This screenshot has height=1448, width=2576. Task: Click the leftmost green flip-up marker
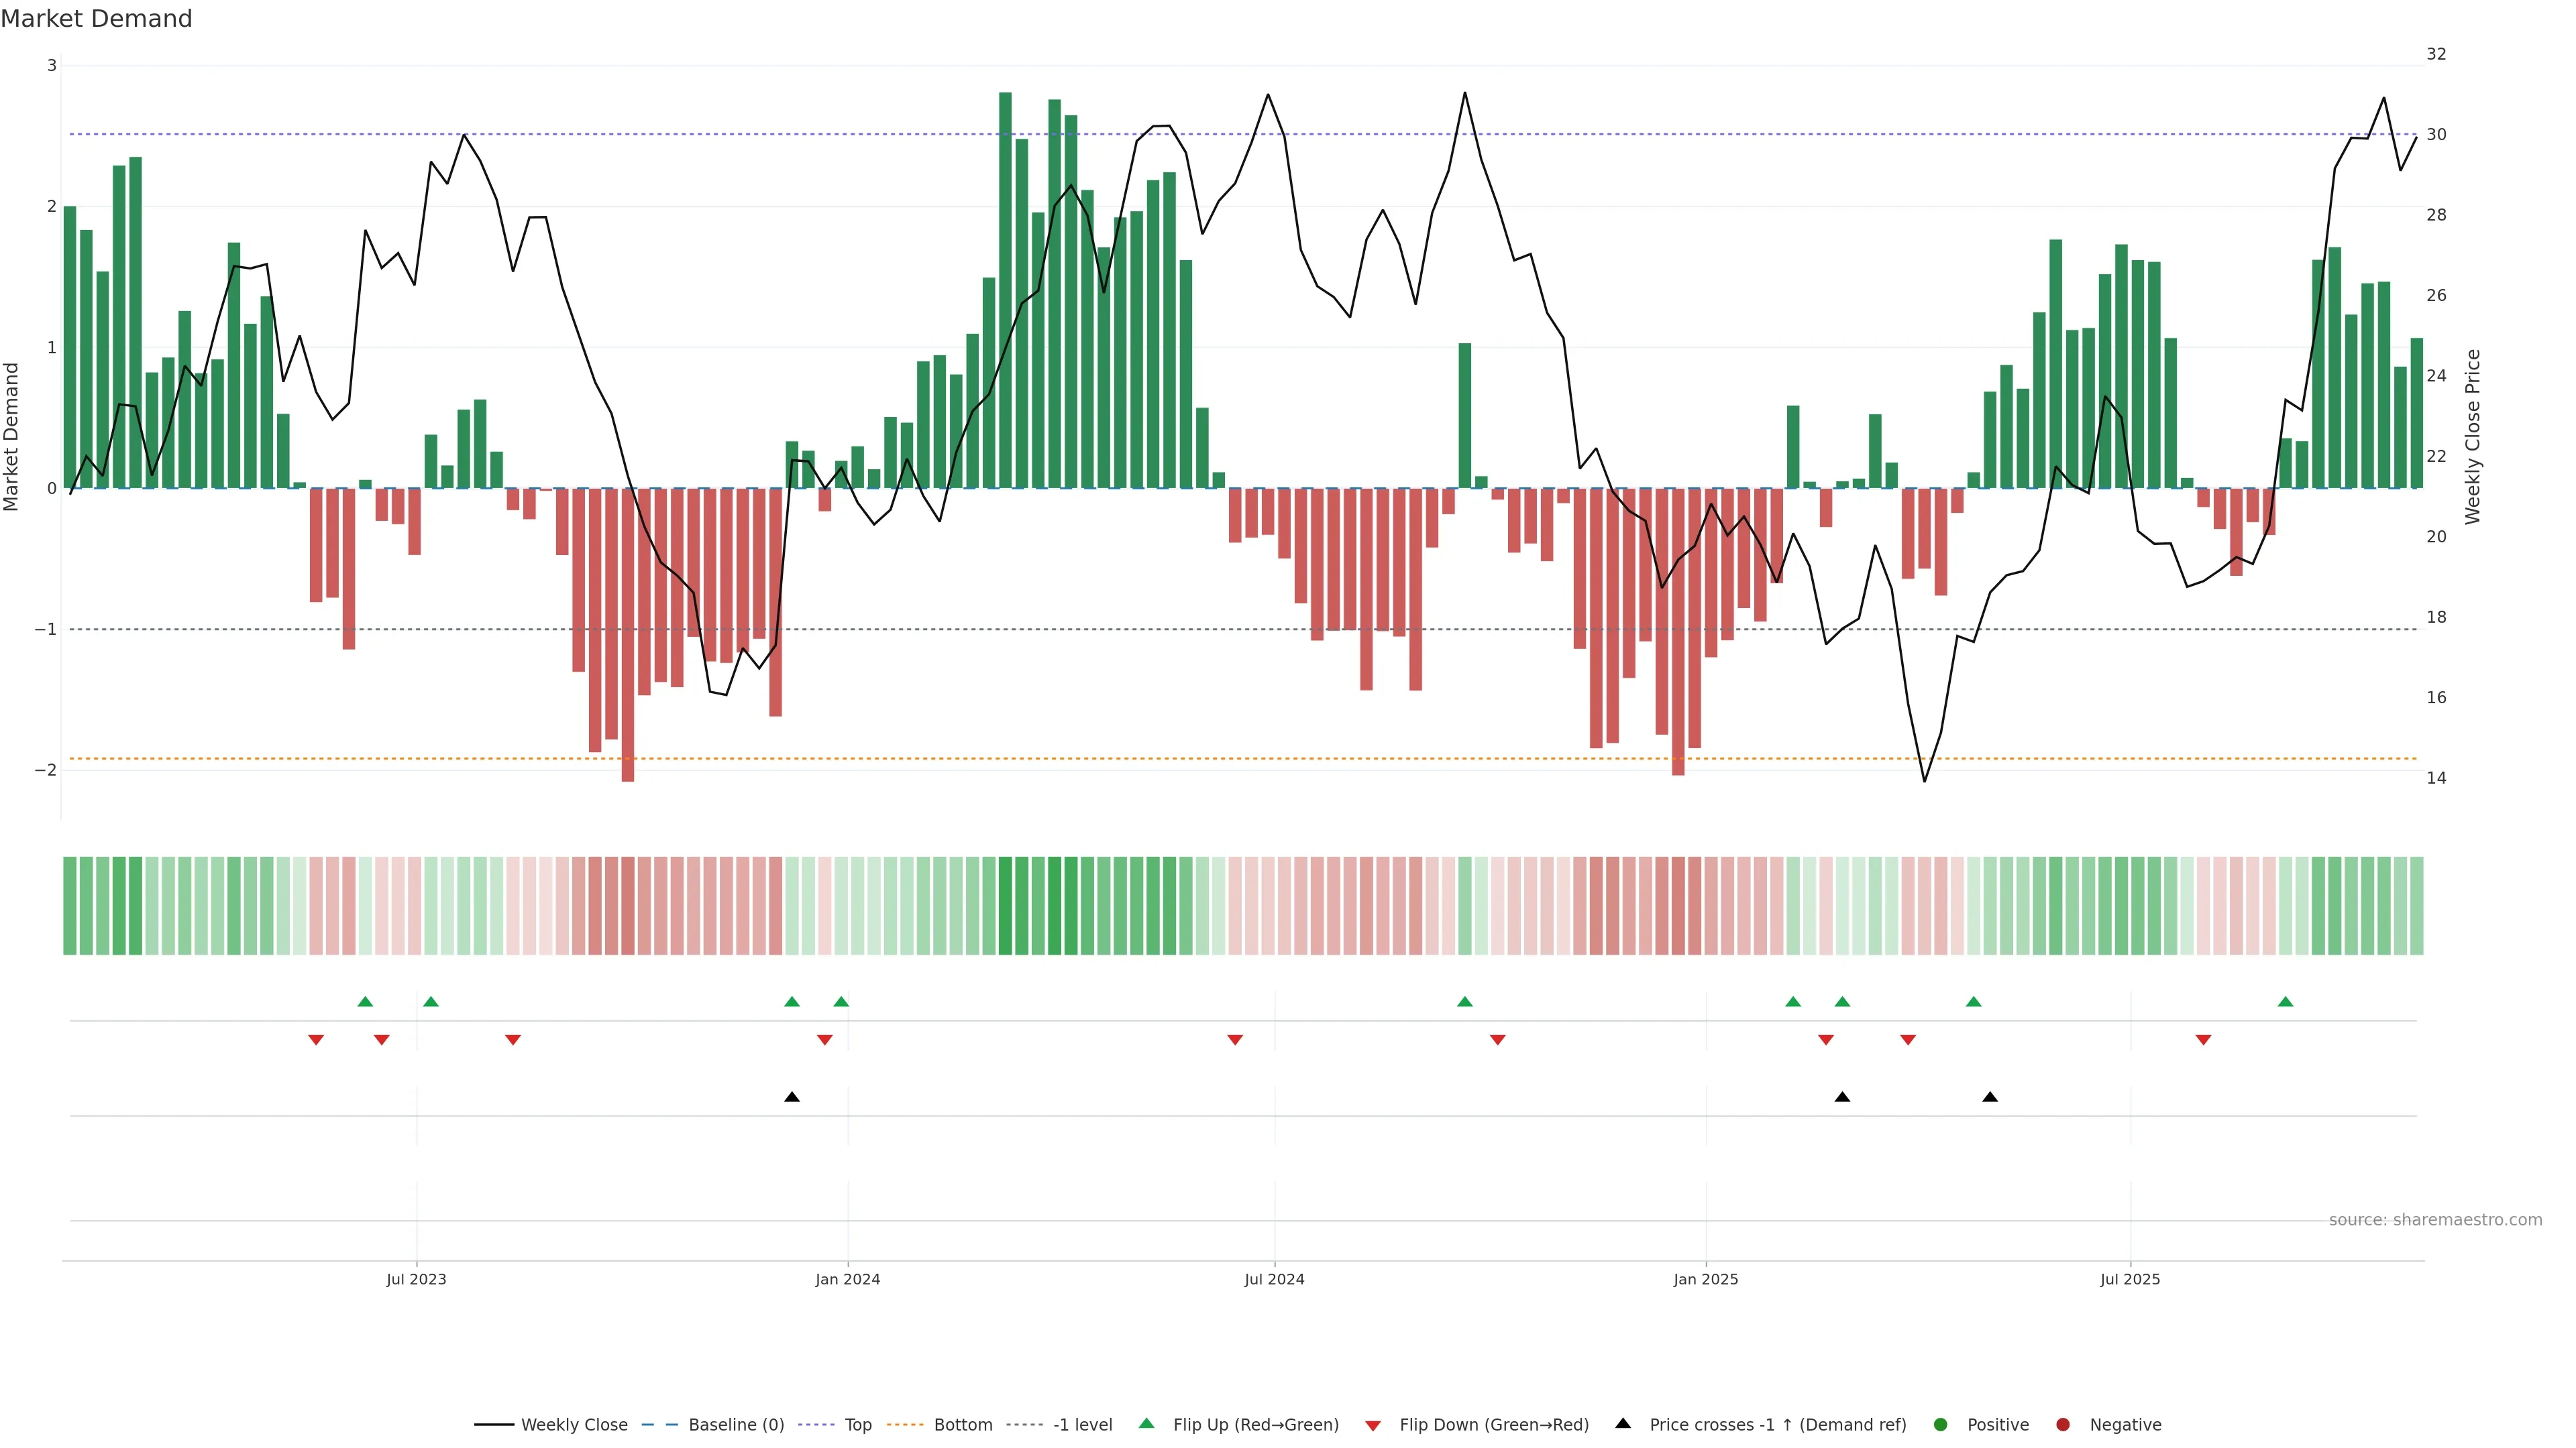tap(365, 1002)
